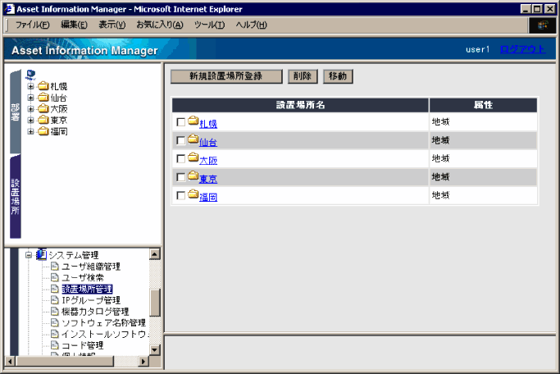Click page icon next to コード管理
The width and height of the screenshot is (560, 374).
(x=54, y=345)
